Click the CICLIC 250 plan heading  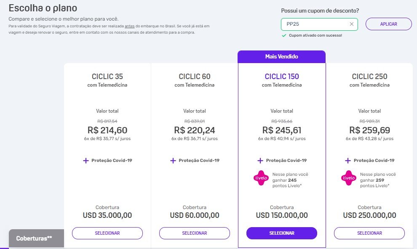[x=369, y=77]
